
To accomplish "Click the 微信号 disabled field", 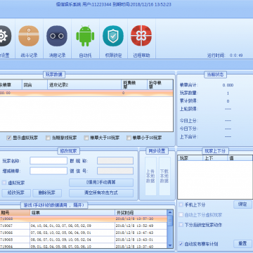I will pos(115,171).
